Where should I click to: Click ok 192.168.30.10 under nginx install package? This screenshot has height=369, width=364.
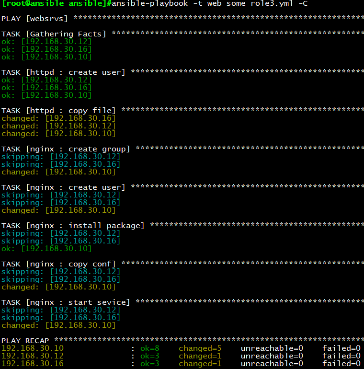46,249
